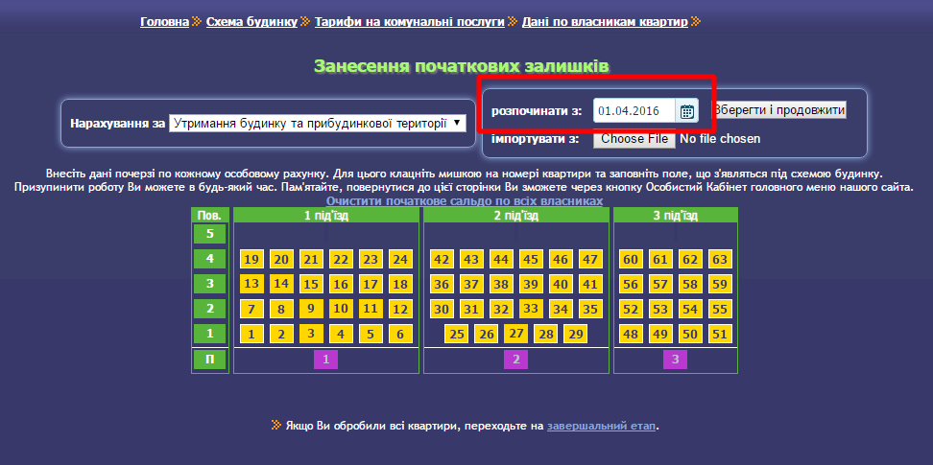Open the calendar date picker icon
This screenshot has width=933, height=465.
[x=687, y=111]
